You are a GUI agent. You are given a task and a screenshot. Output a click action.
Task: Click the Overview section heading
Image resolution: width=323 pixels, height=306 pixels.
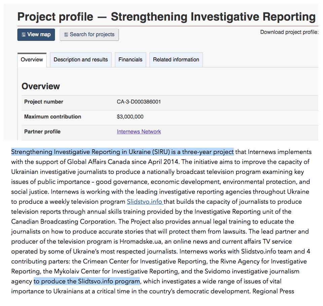tap(41, 86)
